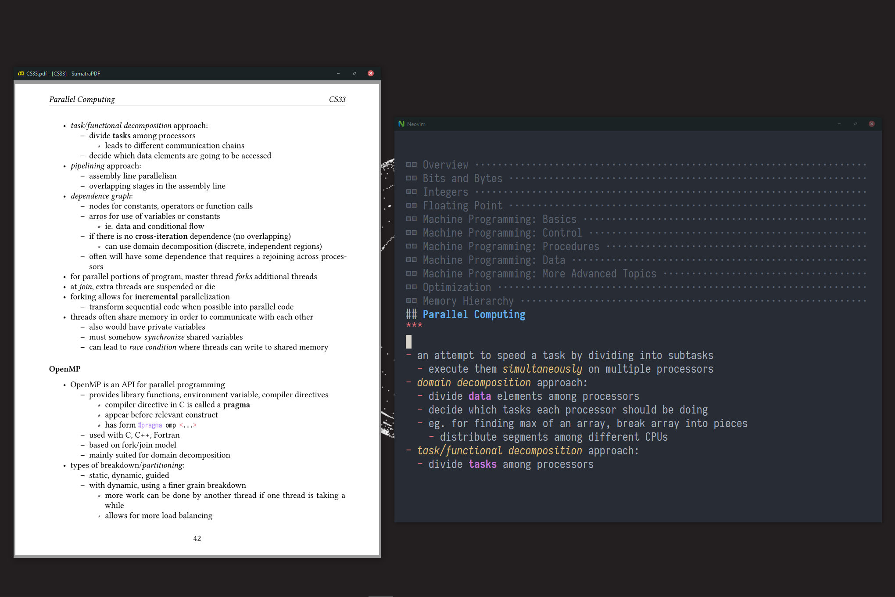Select the folded Optimization heading line

tap(457, 287)
